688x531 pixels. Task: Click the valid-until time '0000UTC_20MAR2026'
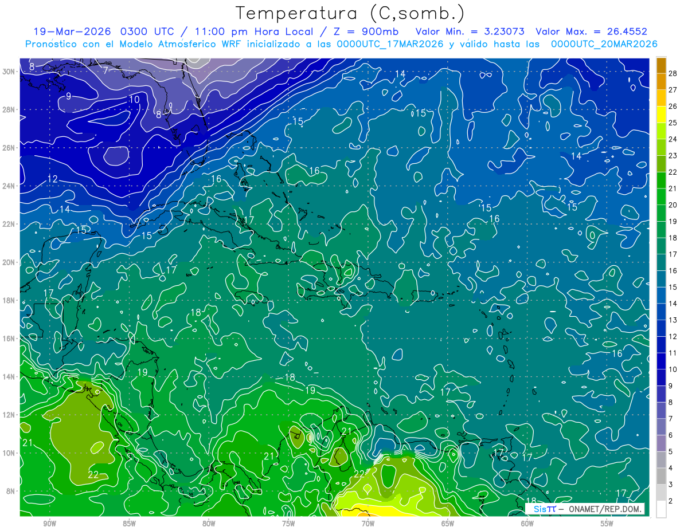pos(604,44)
